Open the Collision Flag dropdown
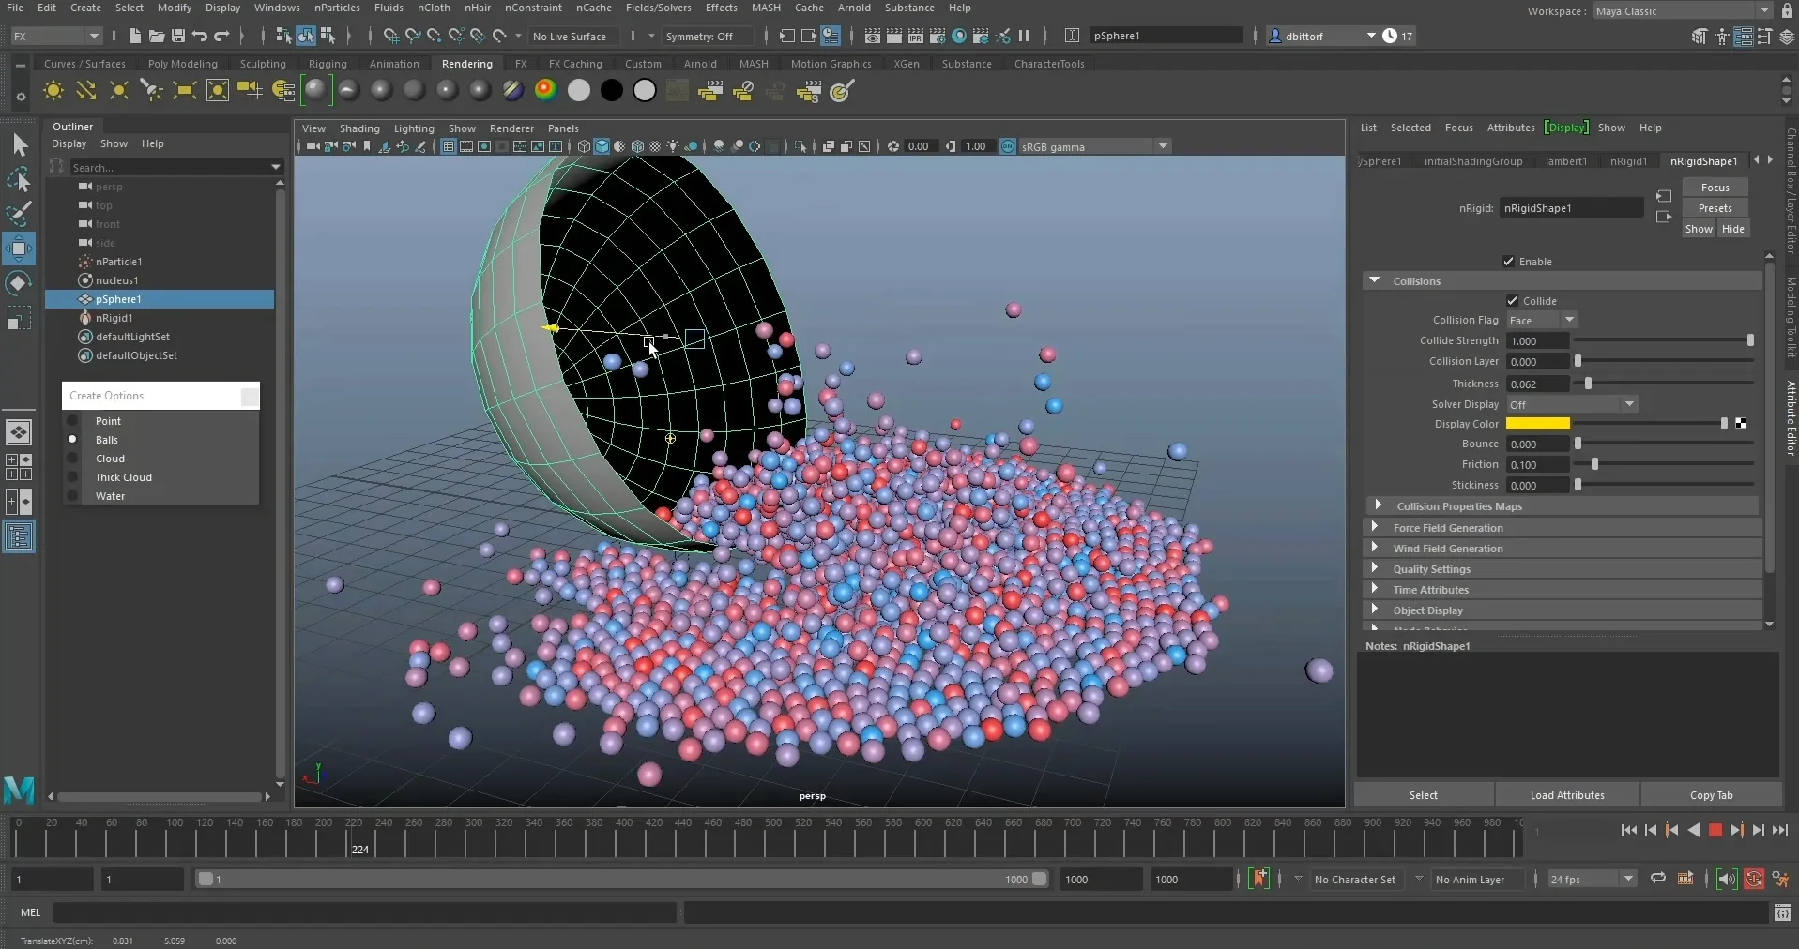This screenshot has height=949, width=1799. click(x=1542, y=321)
